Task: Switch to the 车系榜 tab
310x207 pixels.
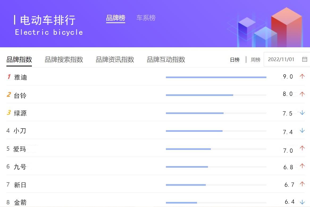Action: (146, 18)
